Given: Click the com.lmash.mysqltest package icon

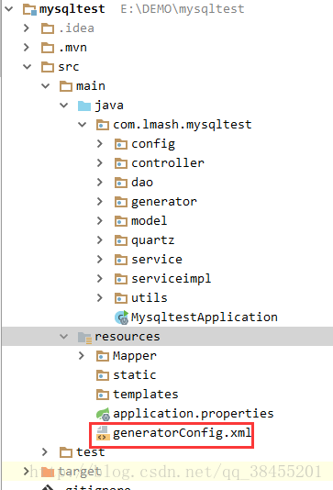Looking at the screenshot, I should click(103, 125).
